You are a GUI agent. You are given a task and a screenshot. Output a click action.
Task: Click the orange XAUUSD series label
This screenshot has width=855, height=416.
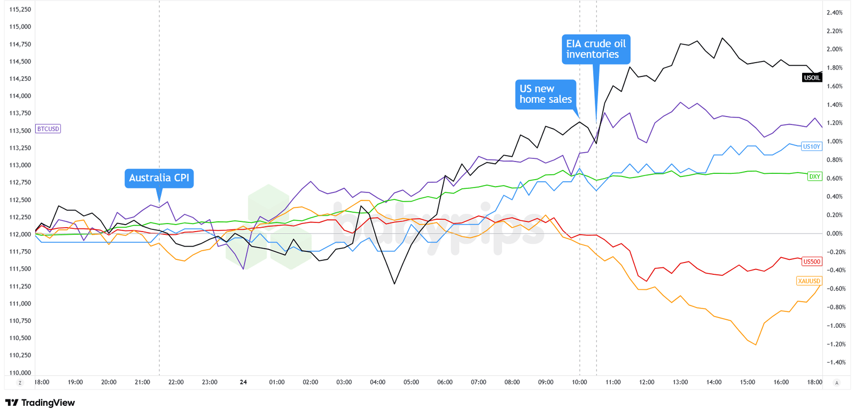pyautogui.click(x=809, y=281)
